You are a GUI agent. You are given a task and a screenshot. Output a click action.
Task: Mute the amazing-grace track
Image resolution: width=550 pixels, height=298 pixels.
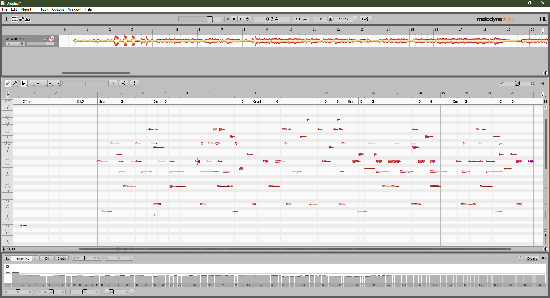pos(9,44)
